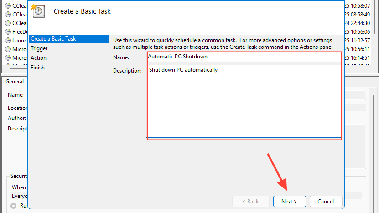Image resolution: width=379 pixels, height=213 pixels.
Task: Click the greyed-out Back button
Action: pyautogui.click(x=250, y=201)
